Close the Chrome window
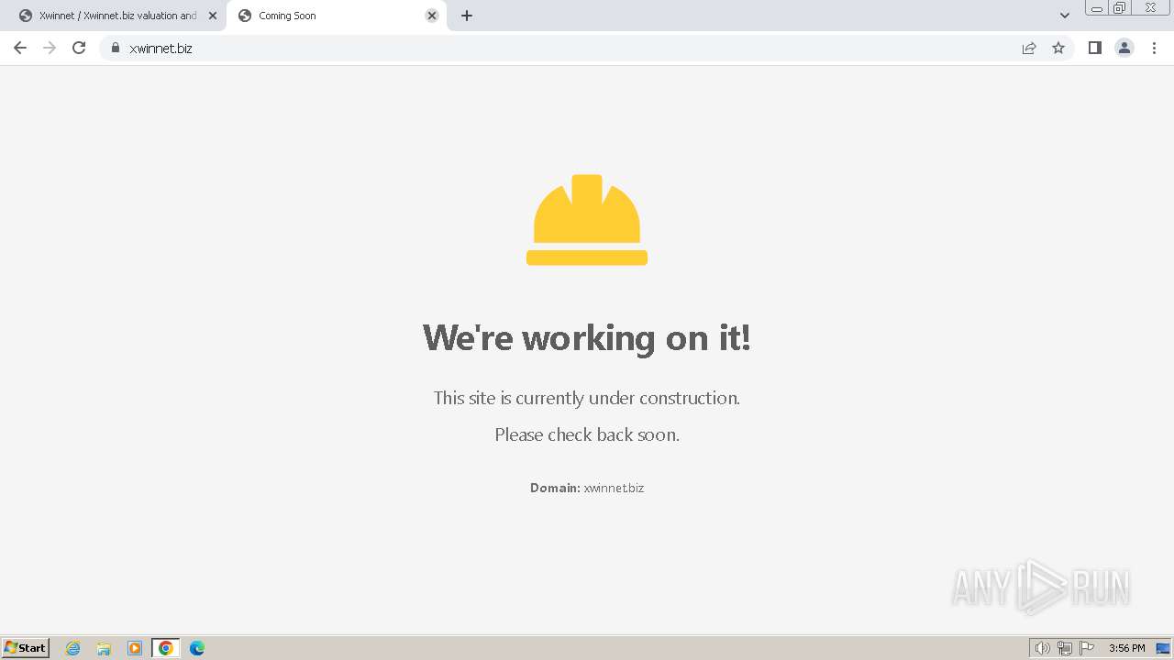 (x=1150, y=7)
